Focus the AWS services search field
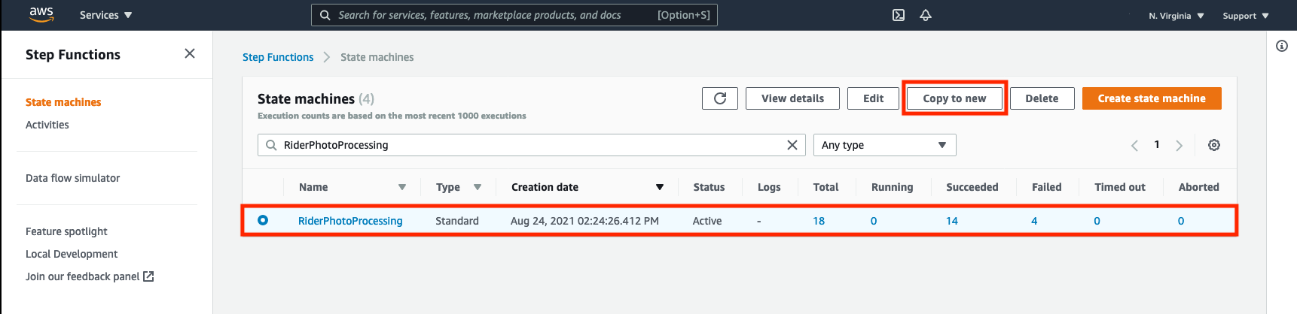This screenshot has height=314, width=1297. coord(514,15)
